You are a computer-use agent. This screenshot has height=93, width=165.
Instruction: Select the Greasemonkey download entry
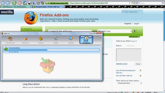pos(52,50)
